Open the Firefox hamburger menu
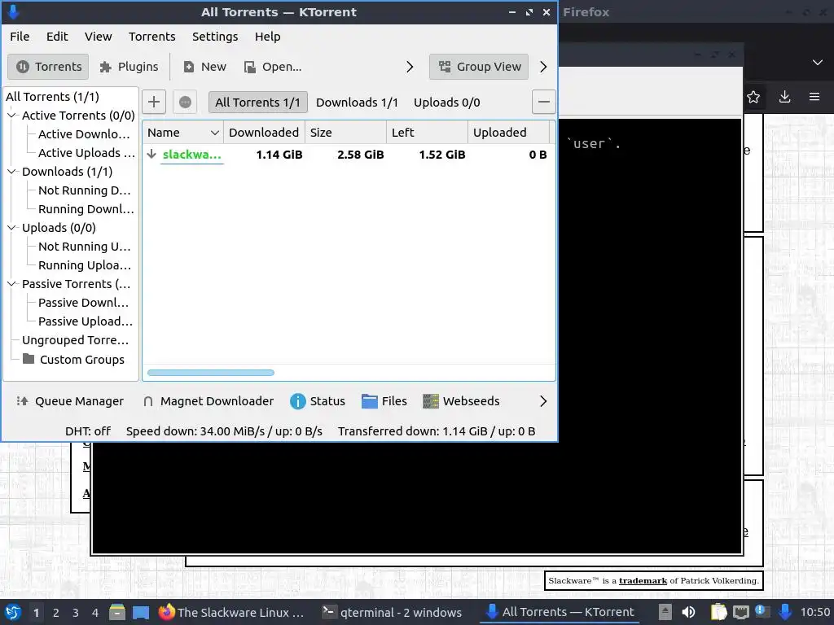Screen dimensions: 834x625 click(814, 98)
